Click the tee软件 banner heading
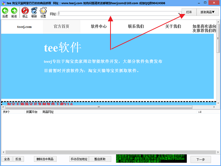 pos(63,47)
